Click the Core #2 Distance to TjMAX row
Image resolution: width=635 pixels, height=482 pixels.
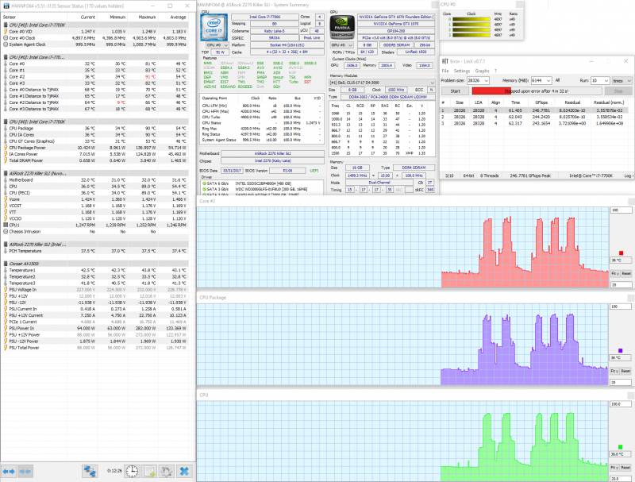[94, 102]
